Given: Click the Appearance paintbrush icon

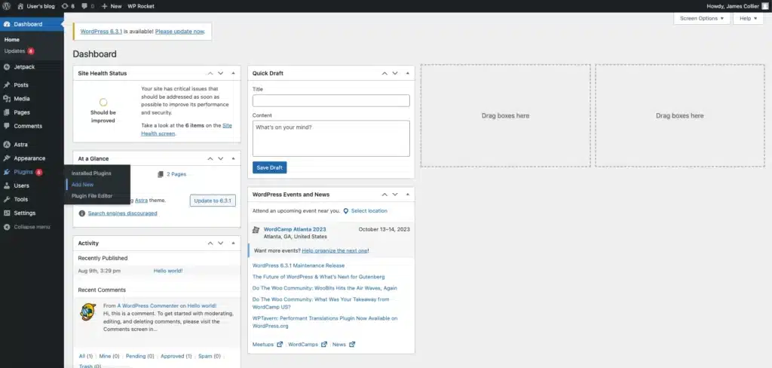Looking at the screenshot, I should [x=6, y=158].
